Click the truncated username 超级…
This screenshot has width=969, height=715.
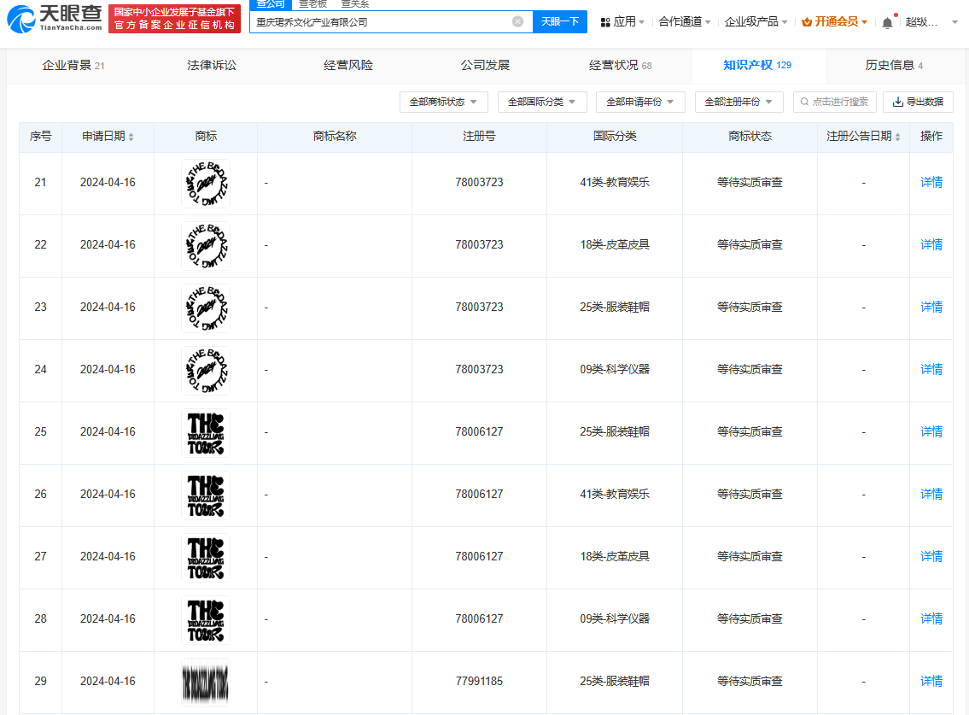pos(921,22)
